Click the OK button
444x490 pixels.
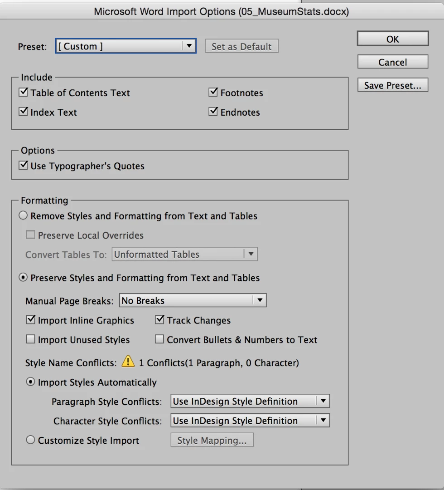pos(393,39)
